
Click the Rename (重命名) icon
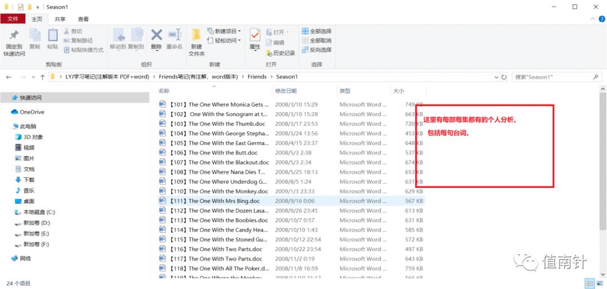point(175,35)
